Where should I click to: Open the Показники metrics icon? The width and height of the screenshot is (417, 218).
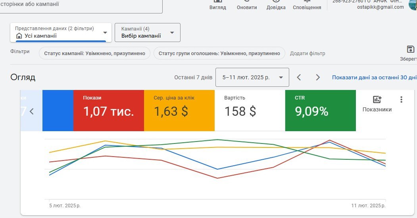click(x=377, y=100)
